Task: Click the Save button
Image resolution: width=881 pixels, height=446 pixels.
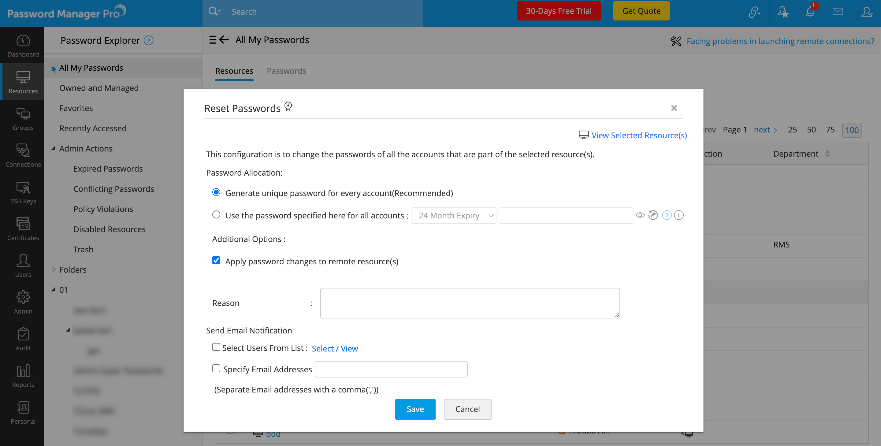Action: pyautogui.click(x=415, y=409)
